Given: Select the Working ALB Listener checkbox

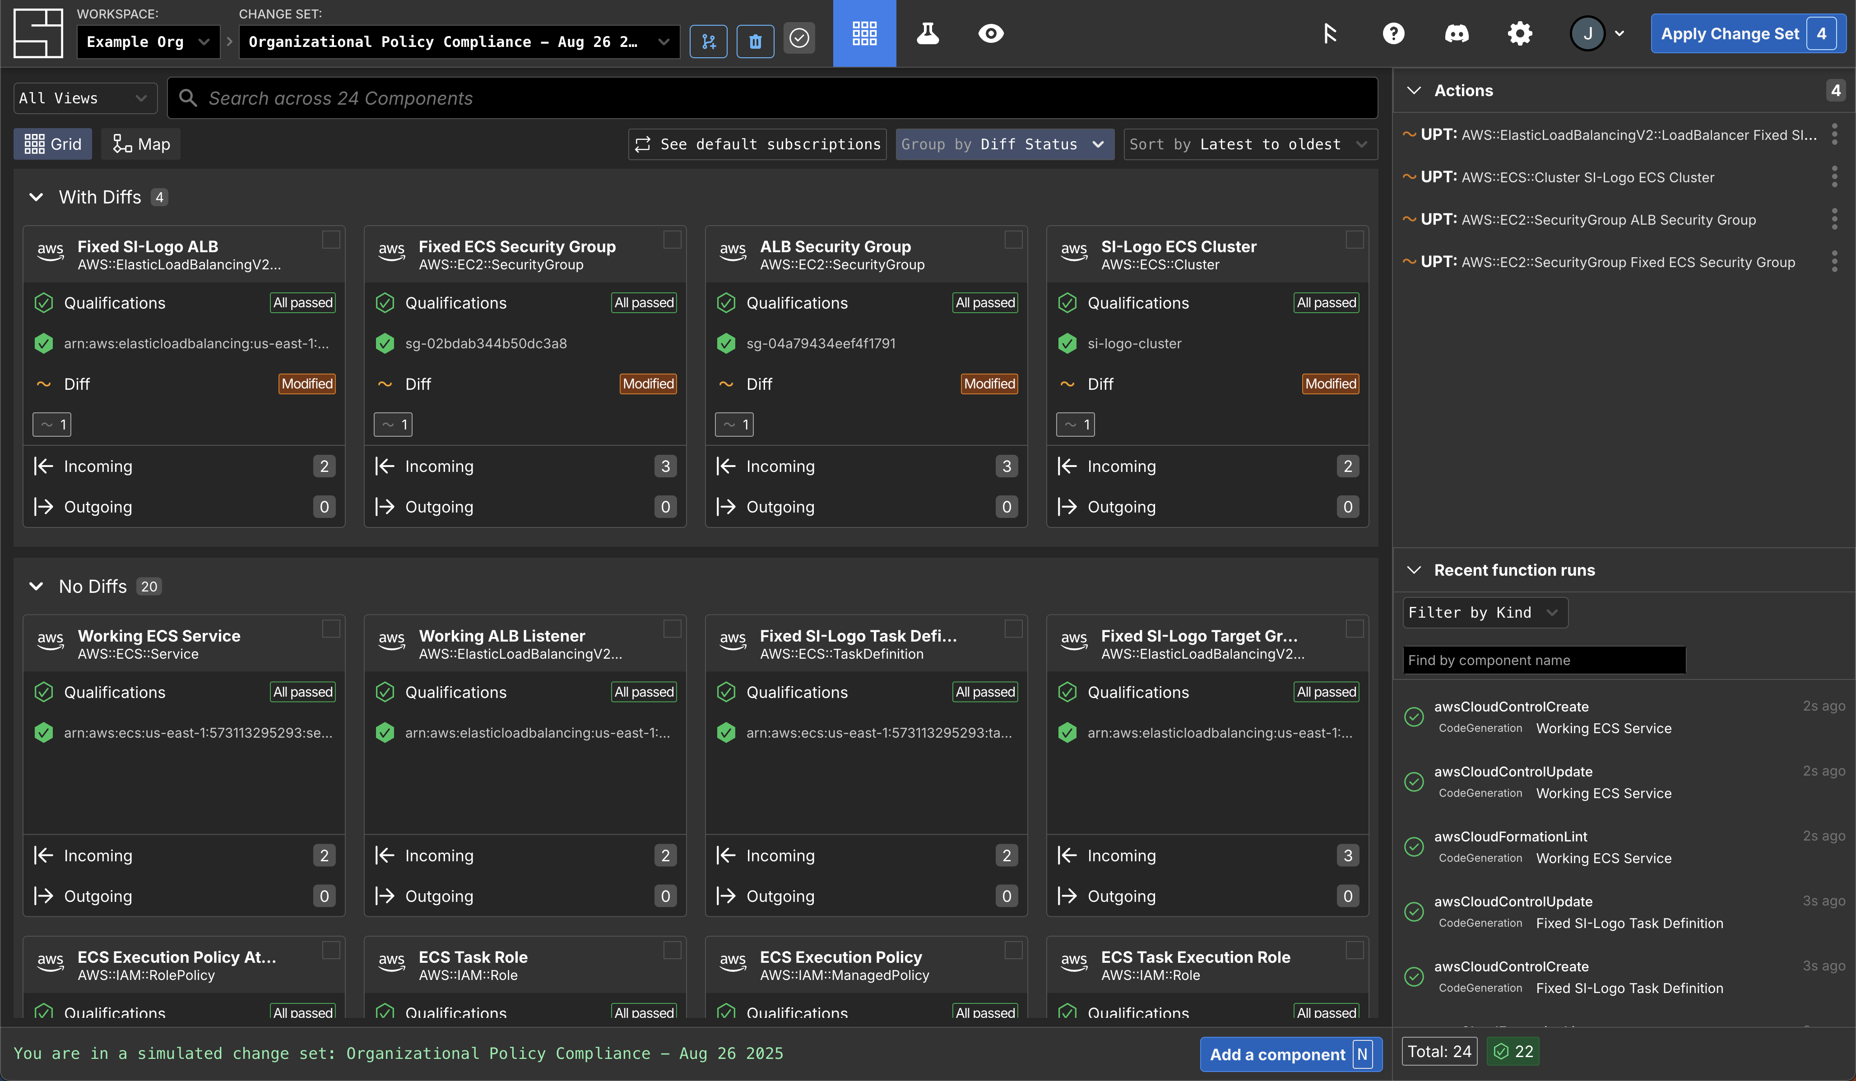Looking at the screenshot, I should [673, 628].
